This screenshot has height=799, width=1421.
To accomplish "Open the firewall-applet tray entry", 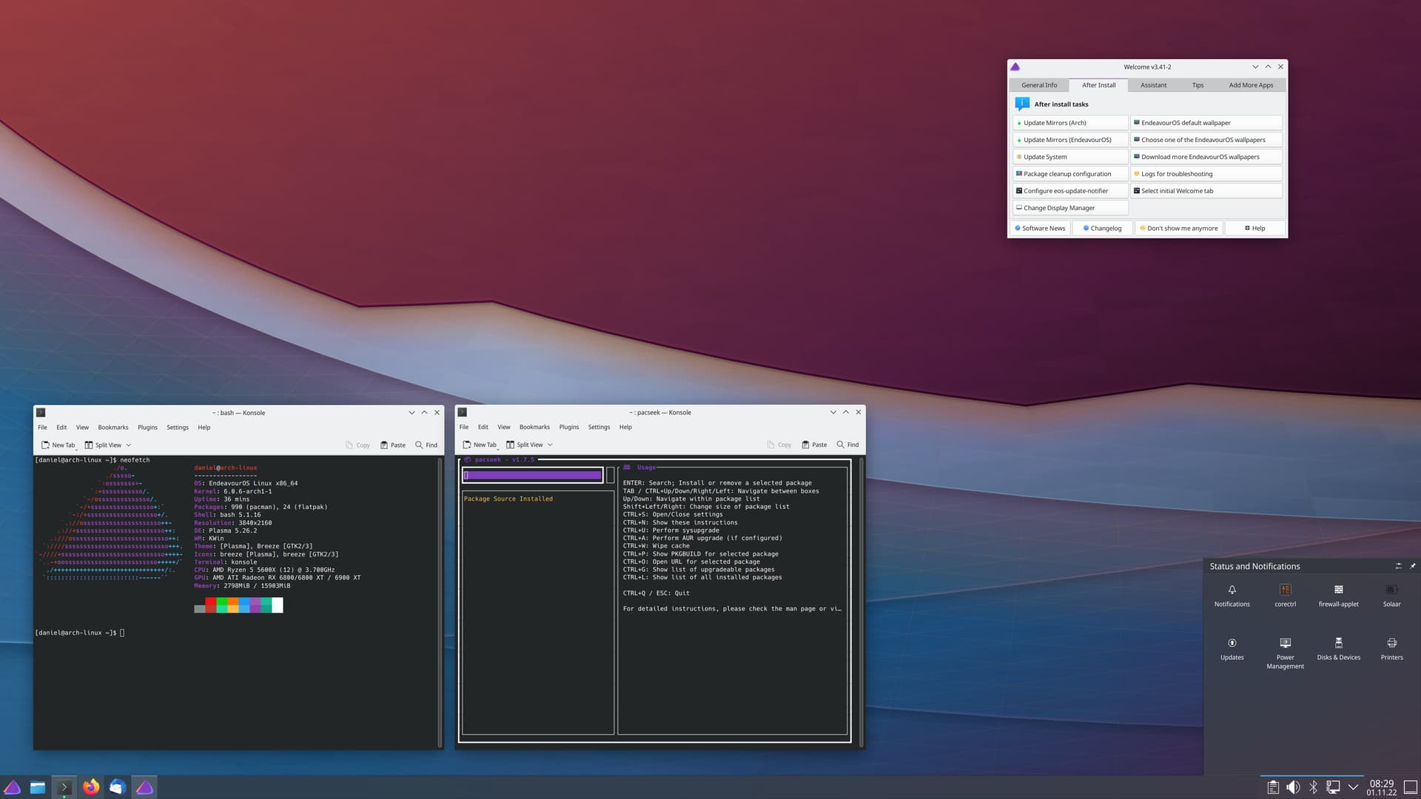I will click(1338, 595).
